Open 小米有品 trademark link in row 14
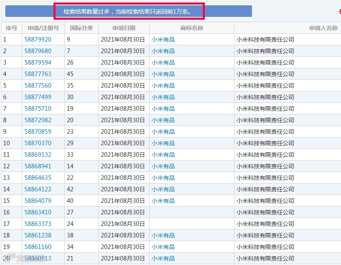Viewport: 341px width, 265px height. 163,190
